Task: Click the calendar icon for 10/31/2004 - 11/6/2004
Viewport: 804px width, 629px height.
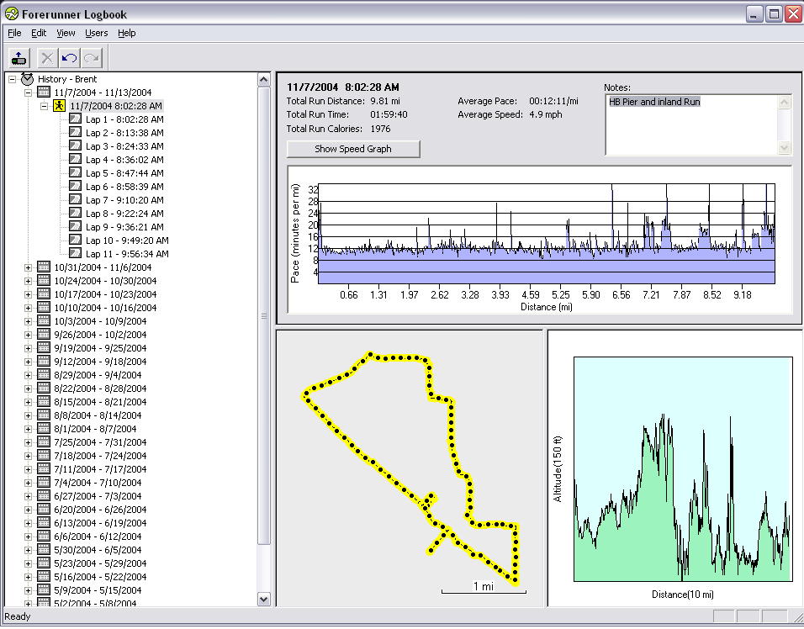Action: click(x=44, y=267)
